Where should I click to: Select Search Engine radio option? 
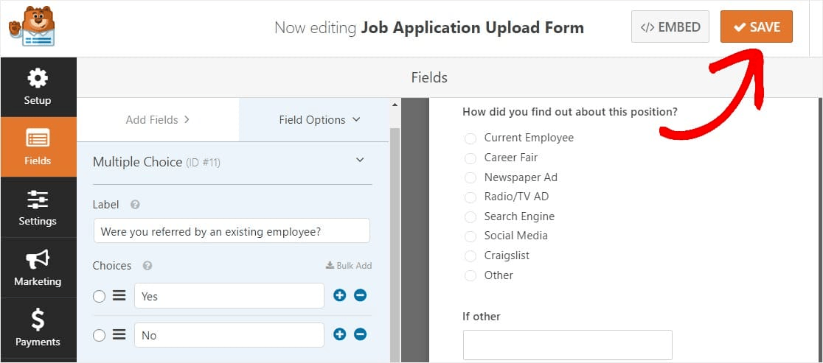coord(470,217)
